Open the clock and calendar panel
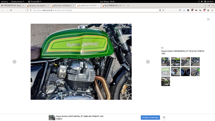215x121 pixels. coord(107,2)
